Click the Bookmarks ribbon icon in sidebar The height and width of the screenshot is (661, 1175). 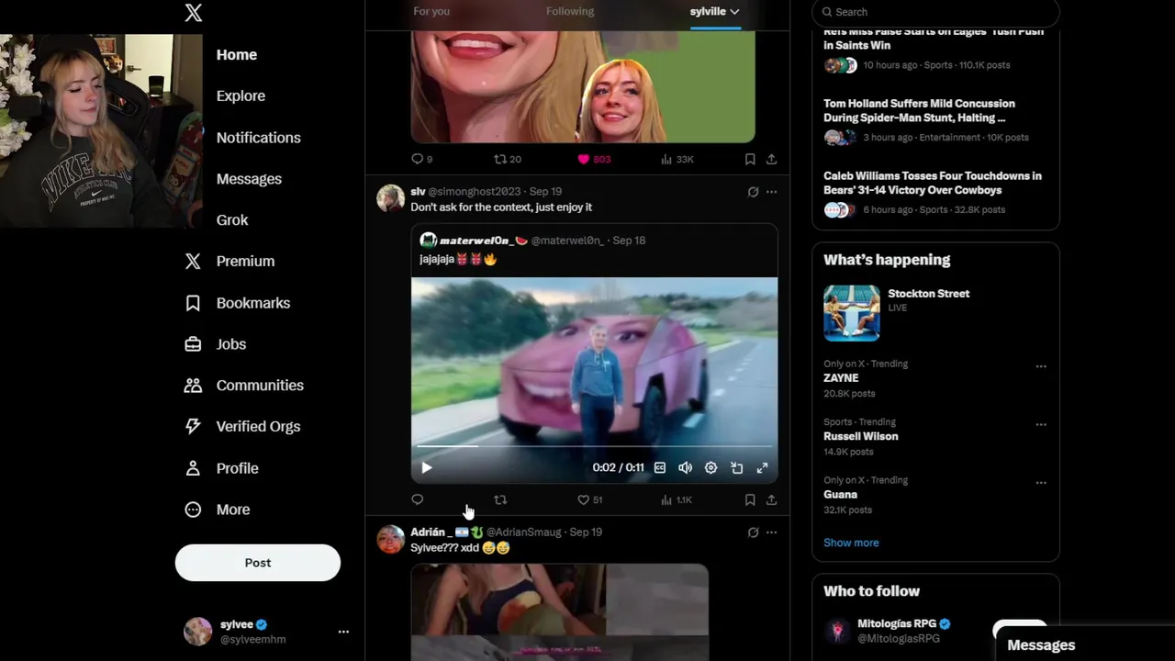(x=193, y=303)
